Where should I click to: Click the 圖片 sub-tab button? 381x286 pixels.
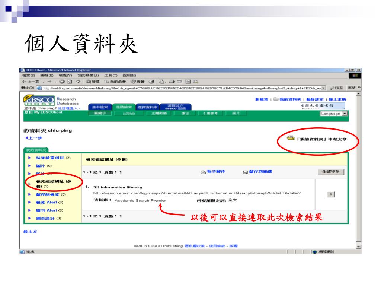pos(236,113)
